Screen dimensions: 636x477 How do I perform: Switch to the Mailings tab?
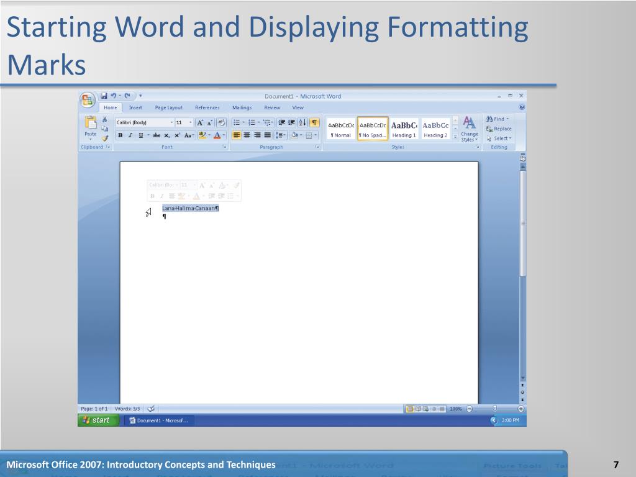[242, 107]
